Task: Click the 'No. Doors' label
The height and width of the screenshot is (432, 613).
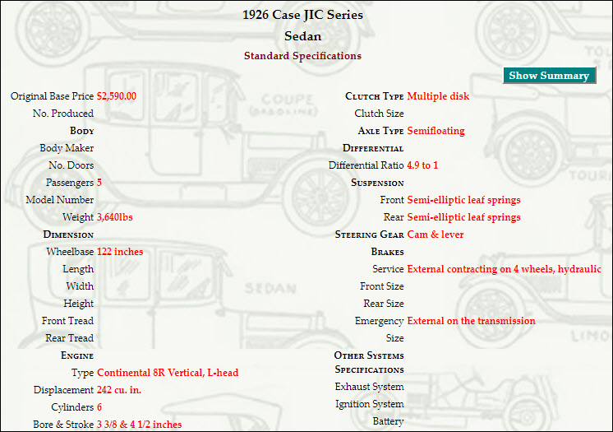Action: pos(71,165)
